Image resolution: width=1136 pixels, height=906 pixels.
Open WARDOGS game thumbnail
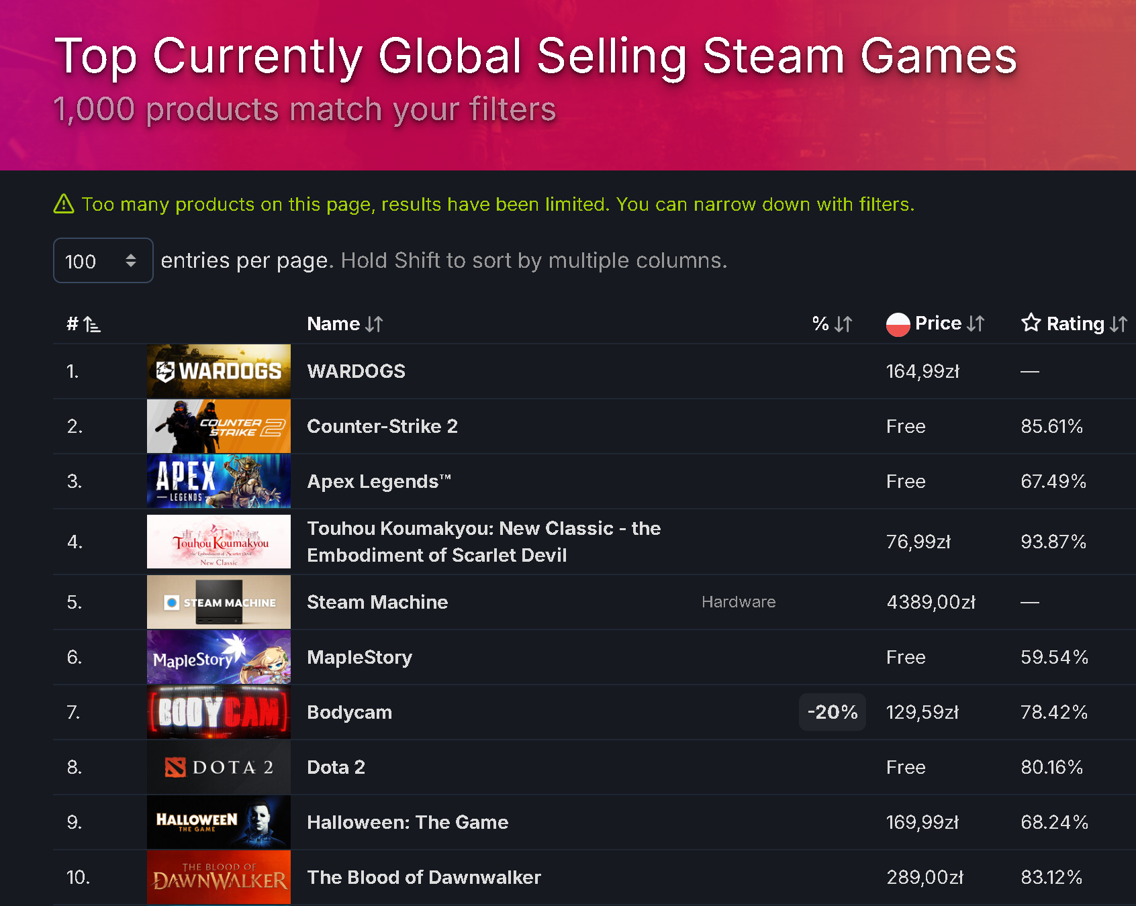(219, 371)
